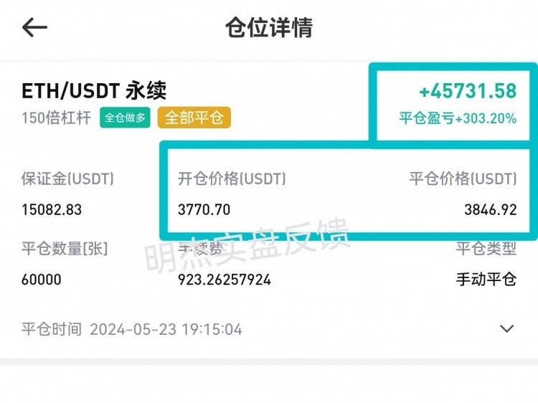Tap the back arrow icon

[34, 27]
